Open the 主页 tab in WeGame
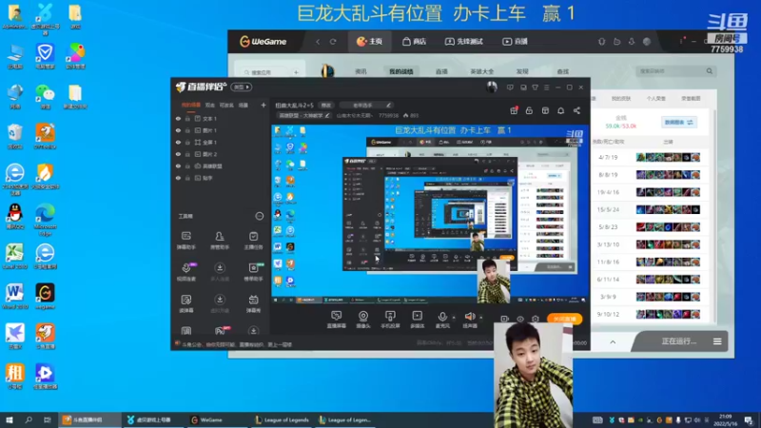The height and width of the screenshot is (428, 761). point(370,42)
